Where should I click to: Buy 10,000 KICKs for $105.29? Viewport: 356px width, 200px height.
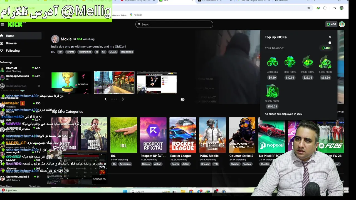point(272,106)
